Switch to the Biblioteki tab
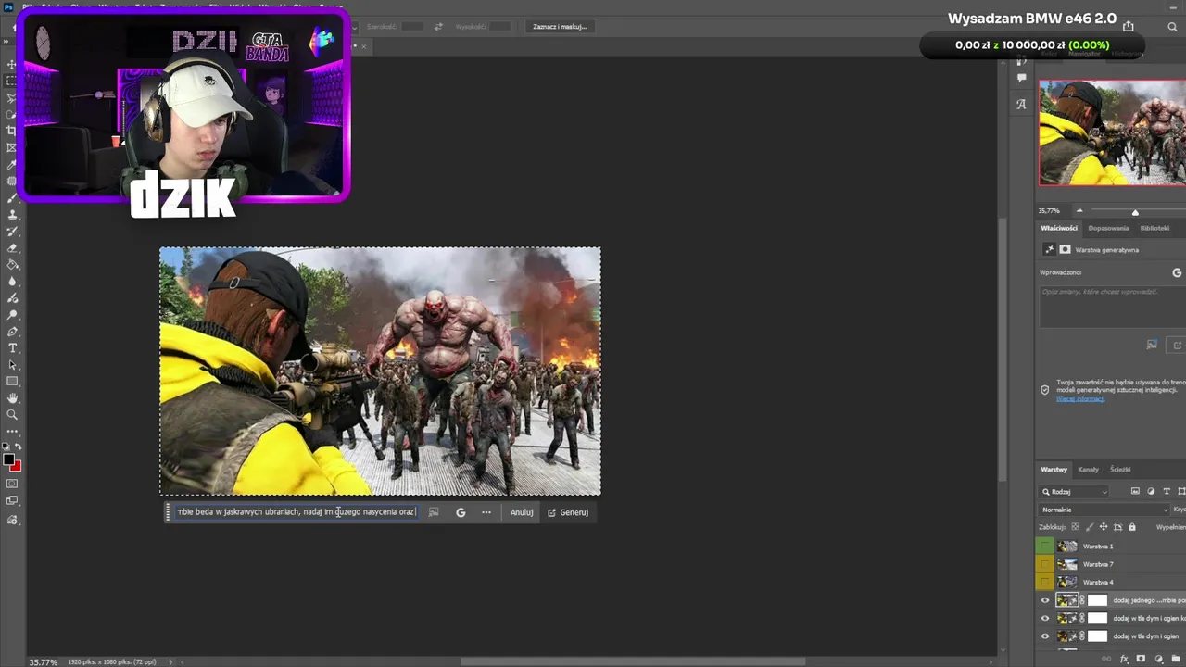Viewport: 1186px width, 667px height. point(1154,228)
